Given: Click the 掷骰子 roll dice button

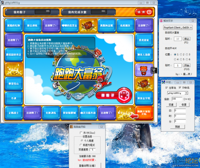Looking at the screenshot, I should pyautogui.click(x=113, y=95).
